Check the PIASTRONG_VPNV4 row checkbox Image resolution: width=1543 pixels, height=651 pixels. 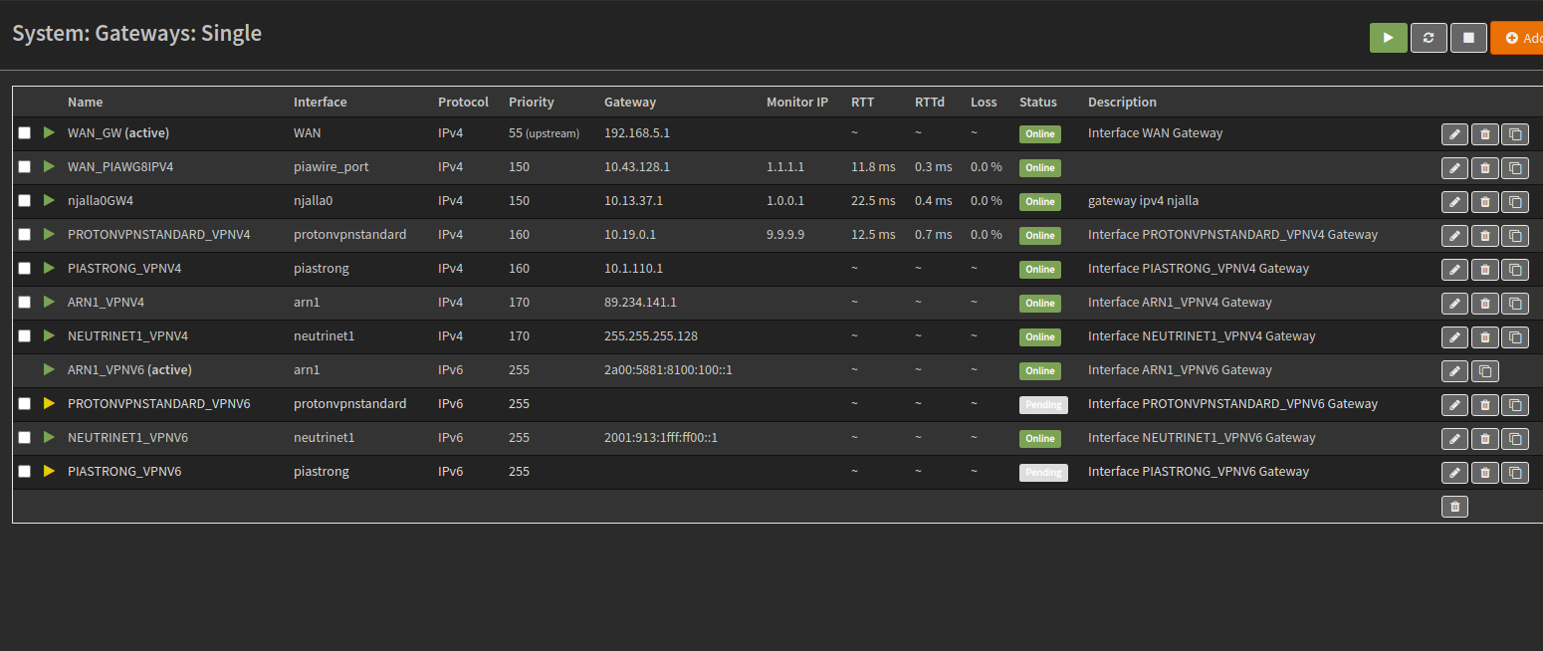(x=25, y=269)
